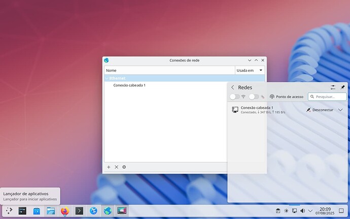Open Firefox from the taskbar

(x=65, y=211)
